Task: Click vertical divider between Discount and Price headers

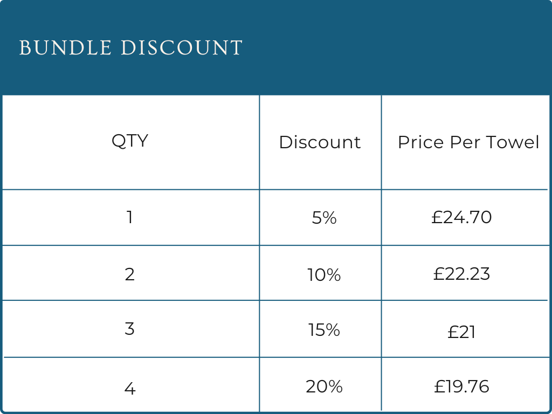Action: 382,142
